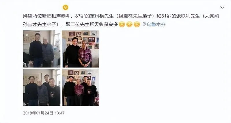Image resolution: width=231 pixels, height=123 pixels.
Task: Expand the post options chevron menu
Action: 222,7
